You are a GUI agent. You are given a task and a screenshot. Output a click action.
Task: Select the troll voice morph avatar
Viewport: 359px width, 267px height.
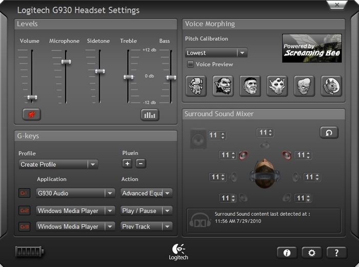pos(223,86)
